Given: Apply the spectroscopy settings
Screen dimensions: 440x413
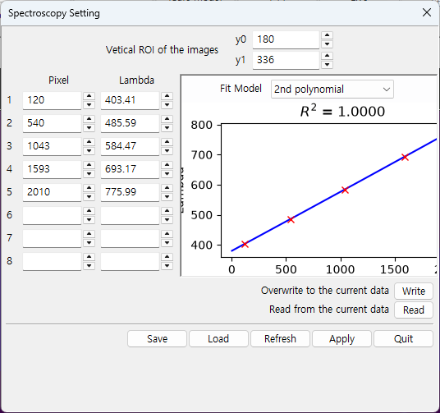Looking at the screenshot, I should (341, 339).
